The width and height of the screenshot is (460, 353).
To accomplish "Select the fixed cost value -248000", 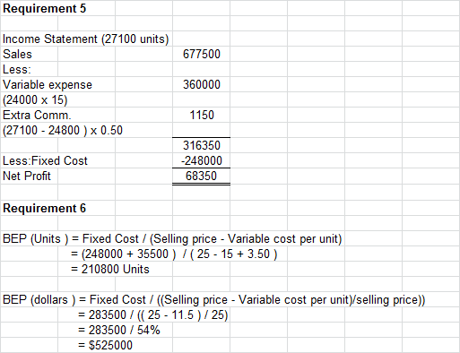I will pos(202,160).
